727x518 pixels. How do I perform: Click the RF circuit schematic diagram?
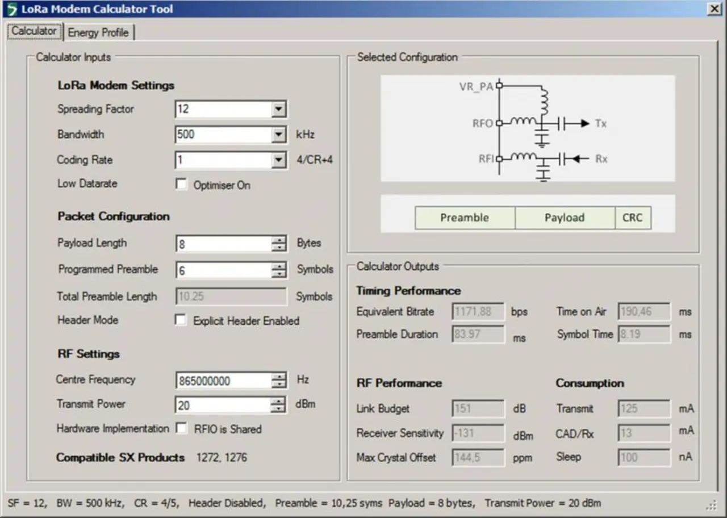pos(528,128)
